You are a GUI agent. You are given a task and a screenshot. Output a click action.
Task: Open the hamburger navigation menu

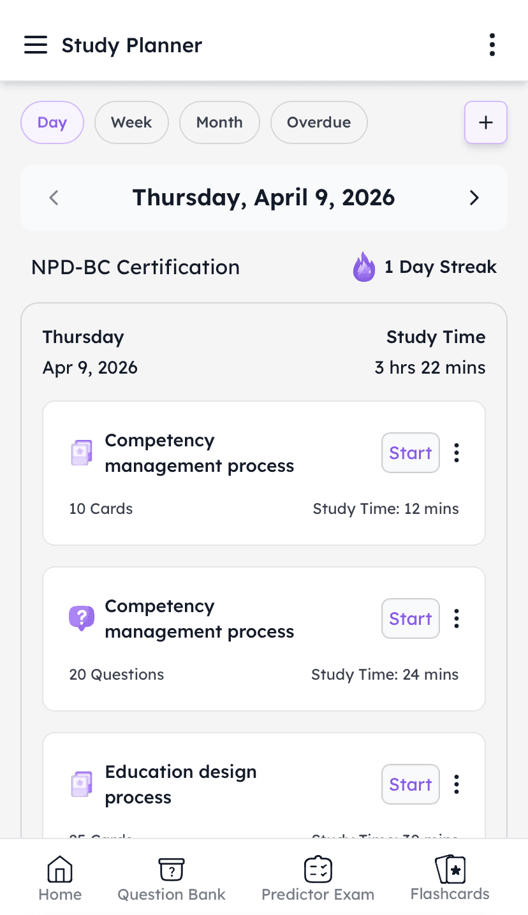tap(36, 45)
